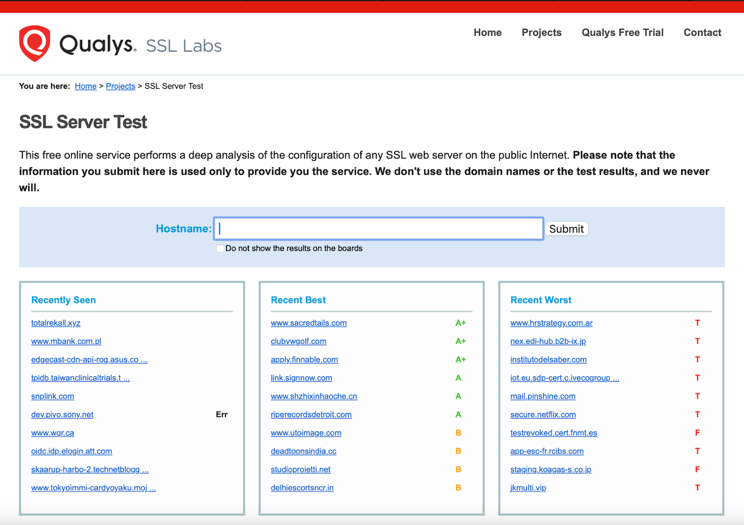
Task: Click the T grade beside secure.netflix.com
Action: (x=697, y=414)
